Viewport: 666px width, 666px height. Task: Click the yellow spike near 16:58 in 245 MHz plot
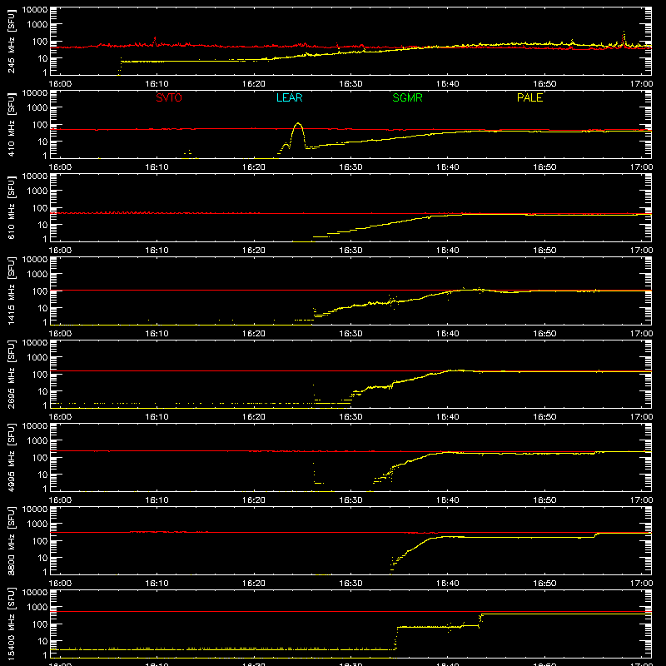click(624, 36)
